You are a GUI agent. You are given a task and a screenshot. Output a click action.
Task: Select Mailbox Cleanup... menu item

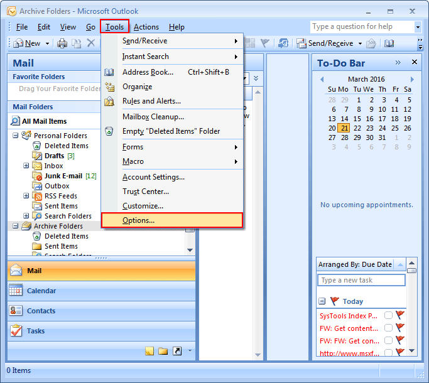pyautogui.click(x=172, y=117)
